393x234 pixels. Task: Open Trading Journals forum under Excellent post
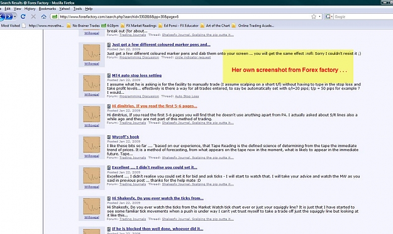pos(133,184)
